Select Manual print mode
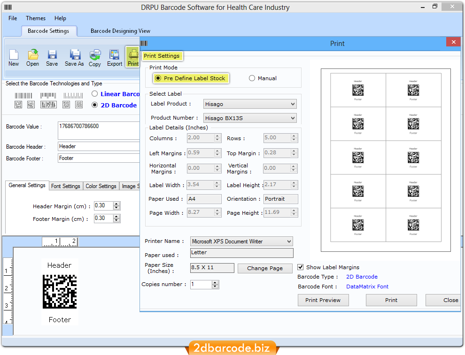The width and height of the screenshot is (465, 355). point(252,78)
